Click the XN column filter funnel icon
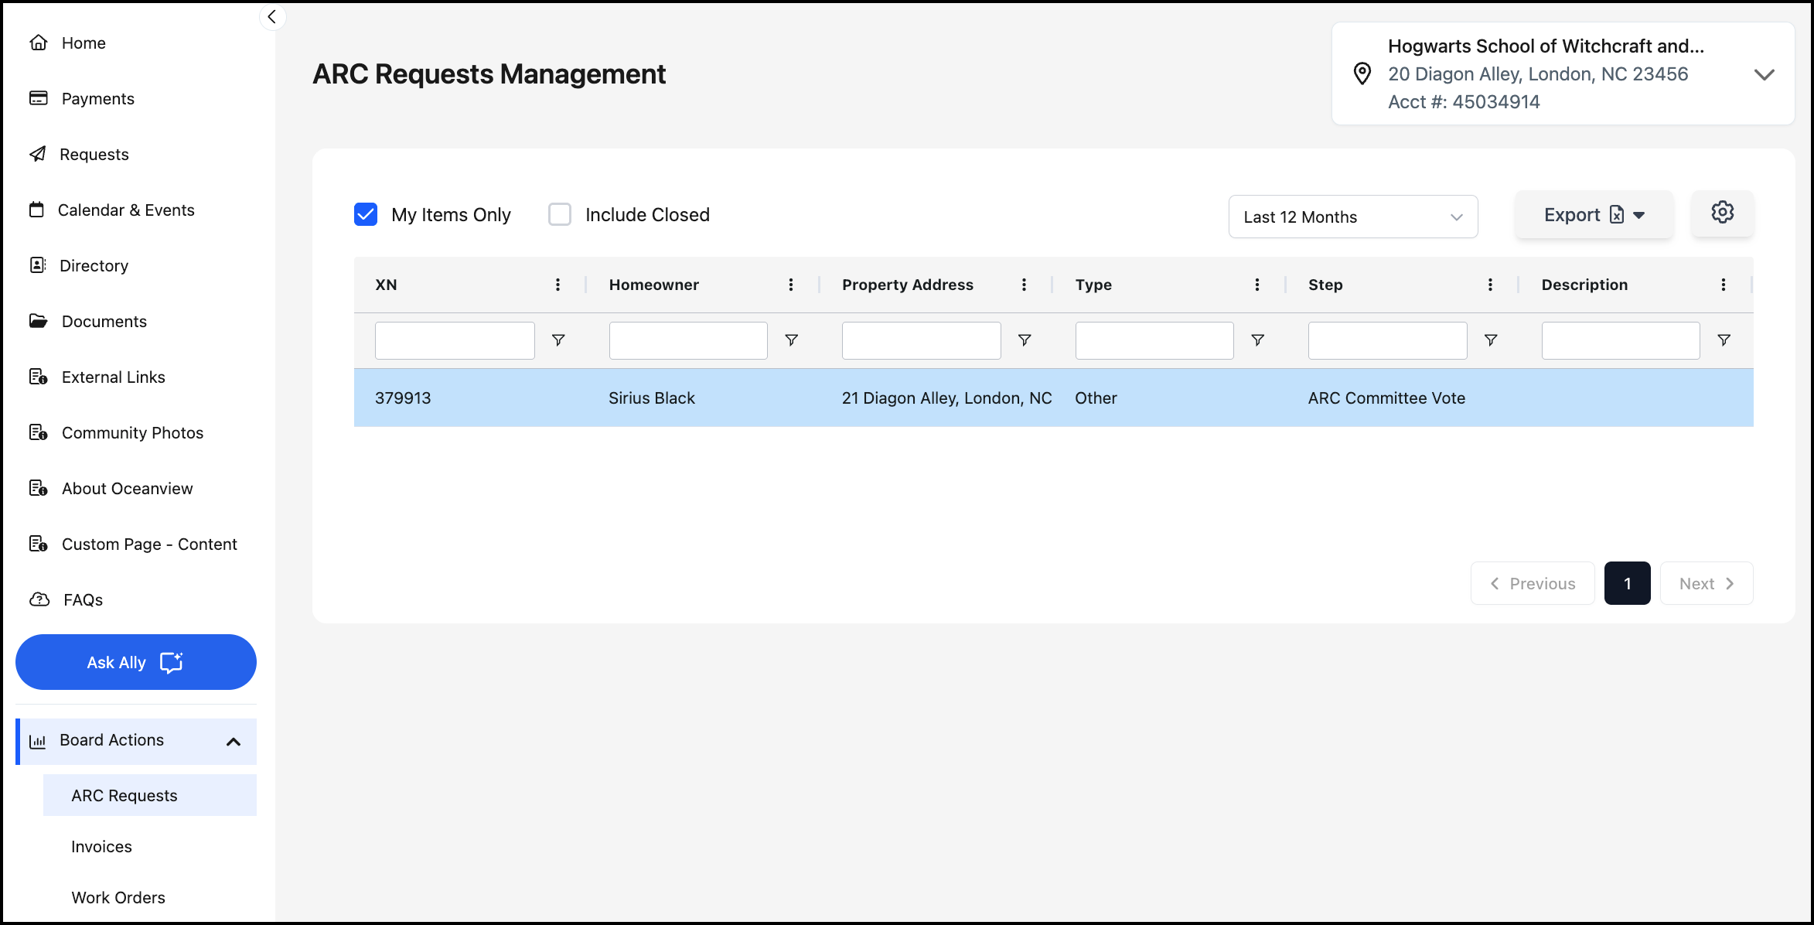 pyautogui.click(x=558, y=340)
